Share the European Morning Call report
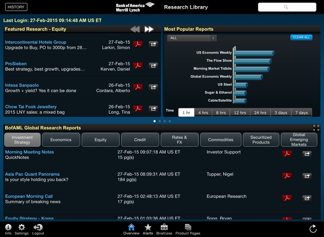This screenshot has height=237, width=324. [307, 198]
